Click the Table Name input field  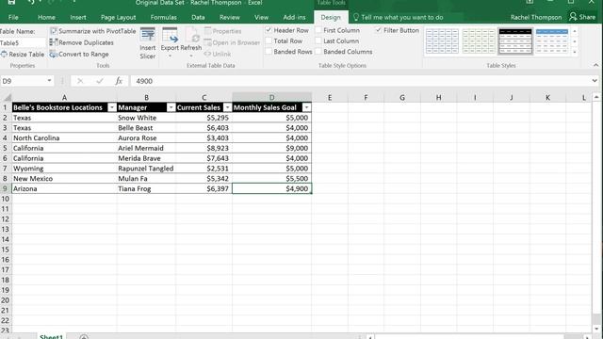[23, 42]
